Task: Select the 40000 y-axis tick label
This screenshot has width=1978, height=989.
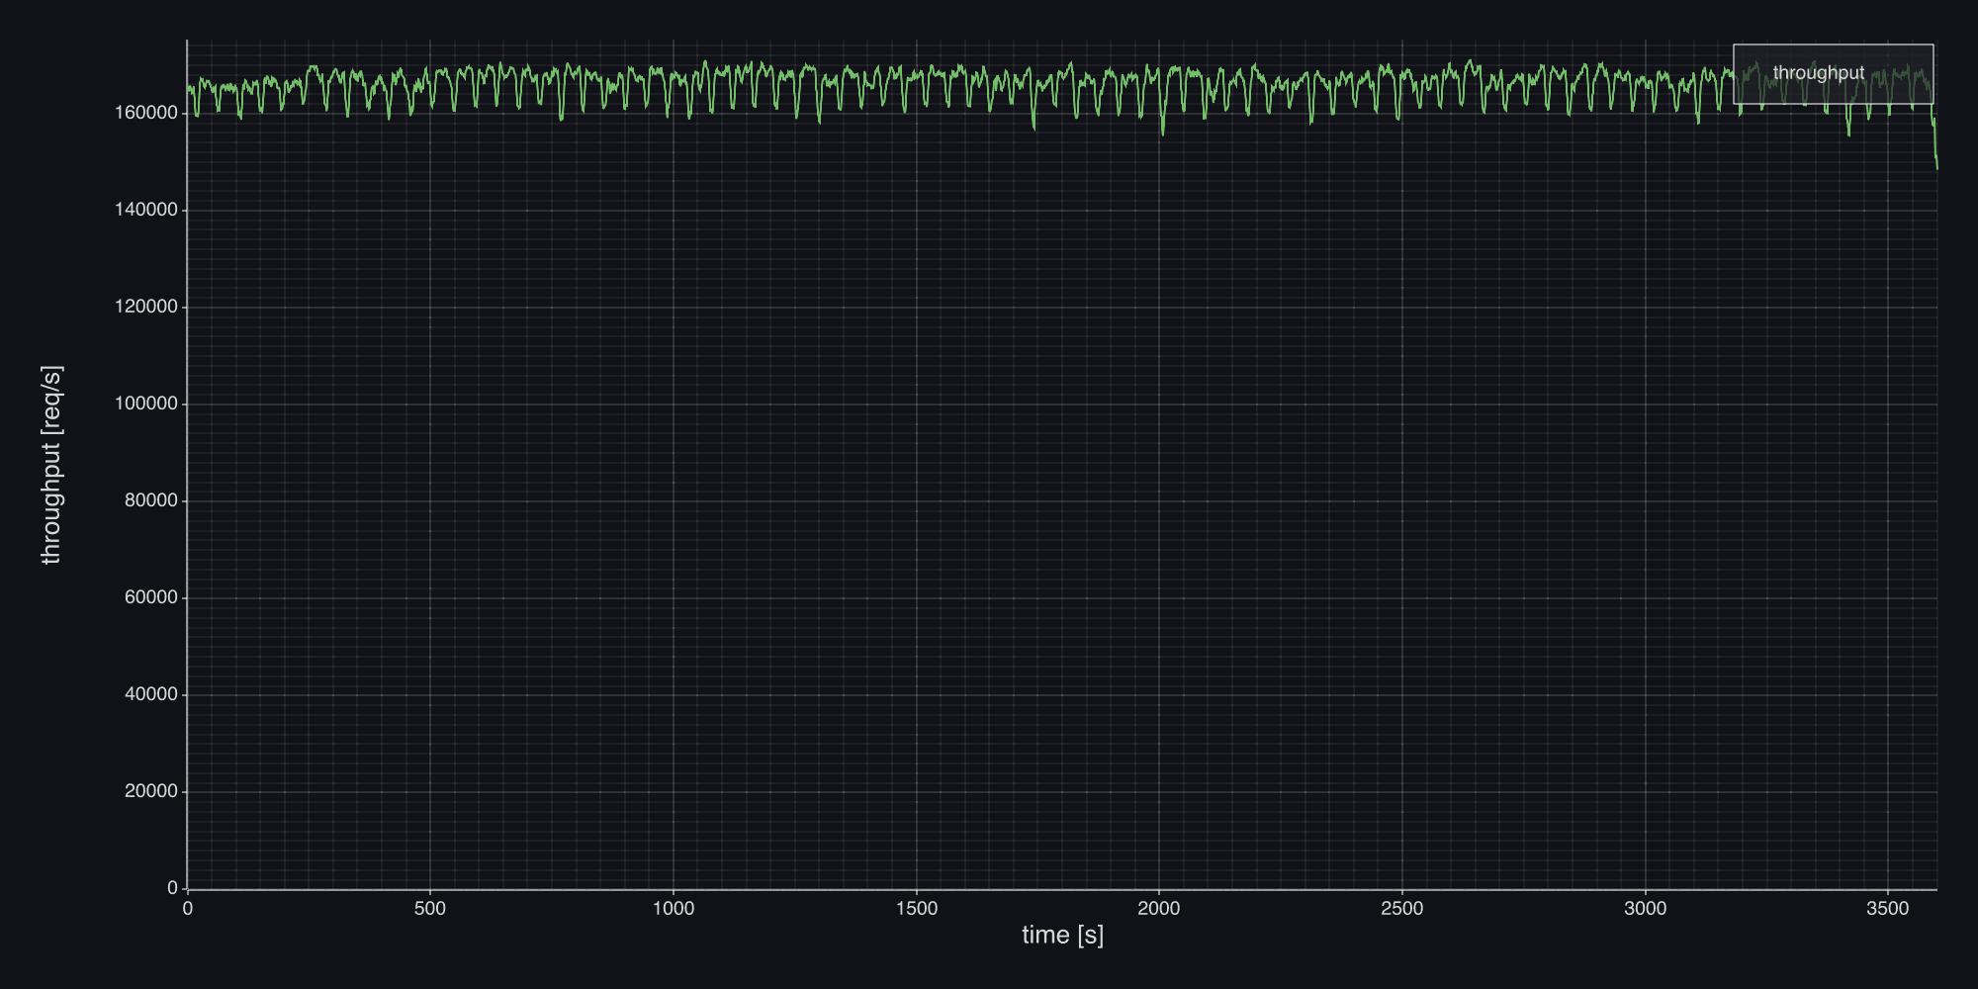Action: click(150, 694)
